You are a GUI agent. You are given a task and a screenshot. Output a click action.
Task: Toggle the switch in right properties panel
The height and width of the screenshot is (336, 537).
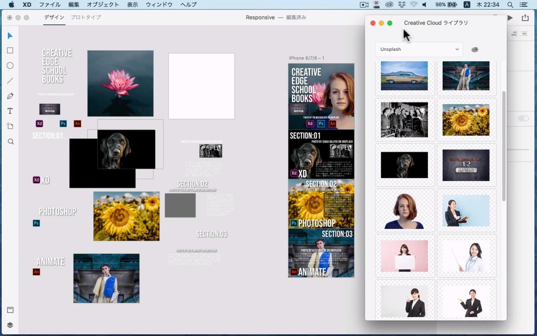pos(523,118)
